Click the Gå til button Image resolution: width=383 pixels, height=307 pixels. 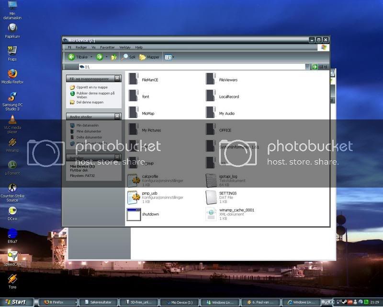[320, 67]
